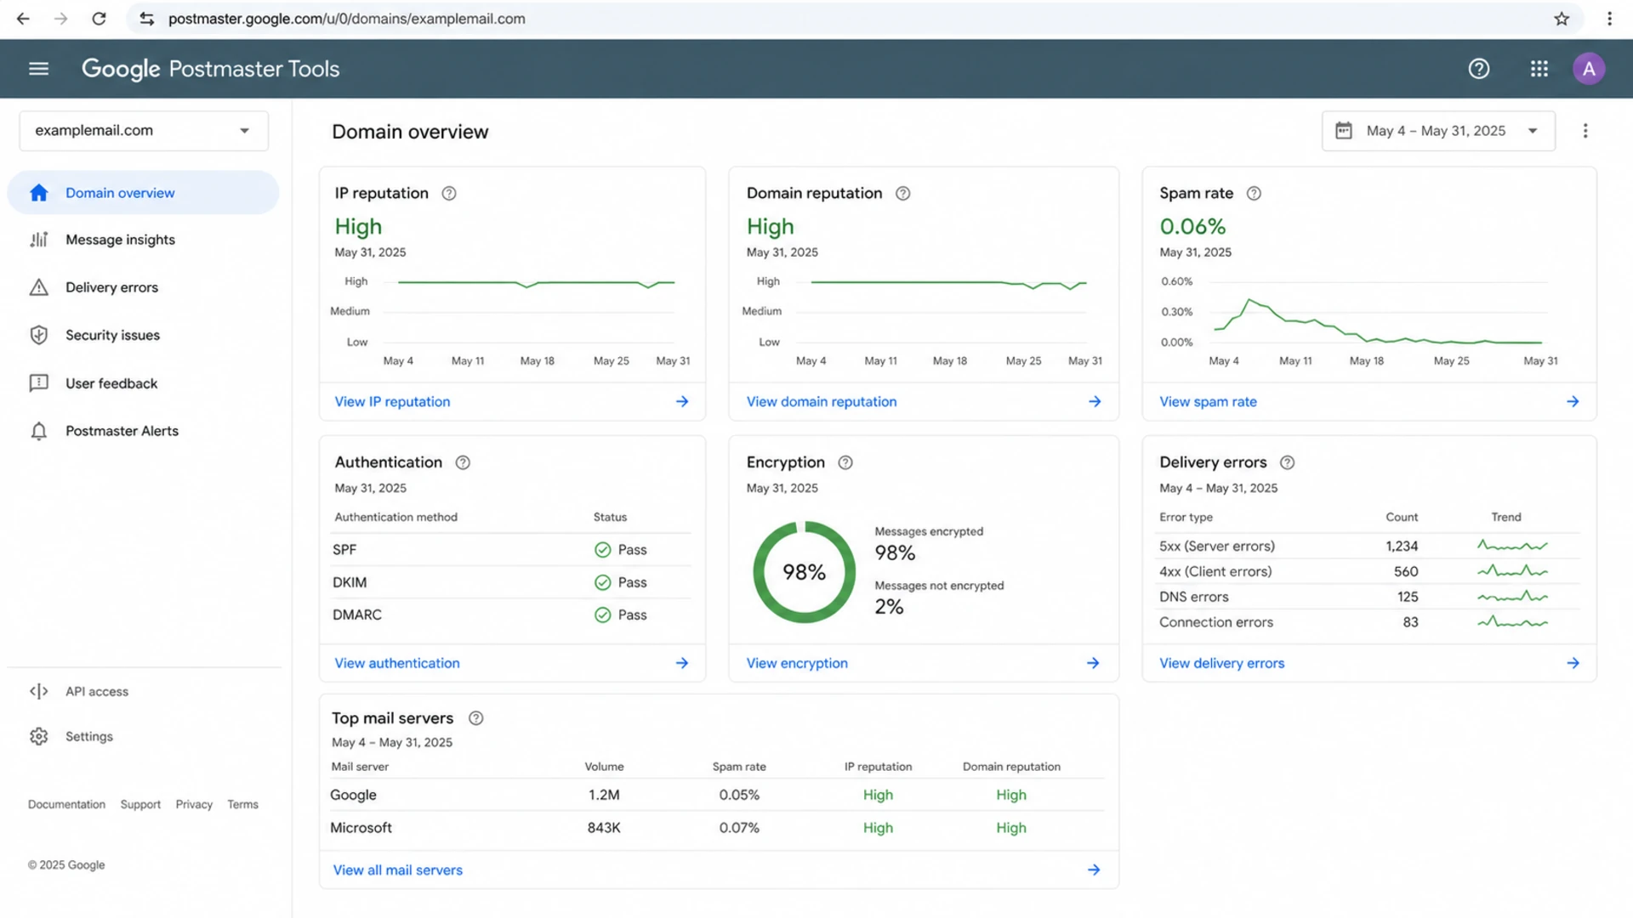The width and height of the screenshot is (1633, 918).
Task: Open the Support footer link
Action: tap(140, 804)
